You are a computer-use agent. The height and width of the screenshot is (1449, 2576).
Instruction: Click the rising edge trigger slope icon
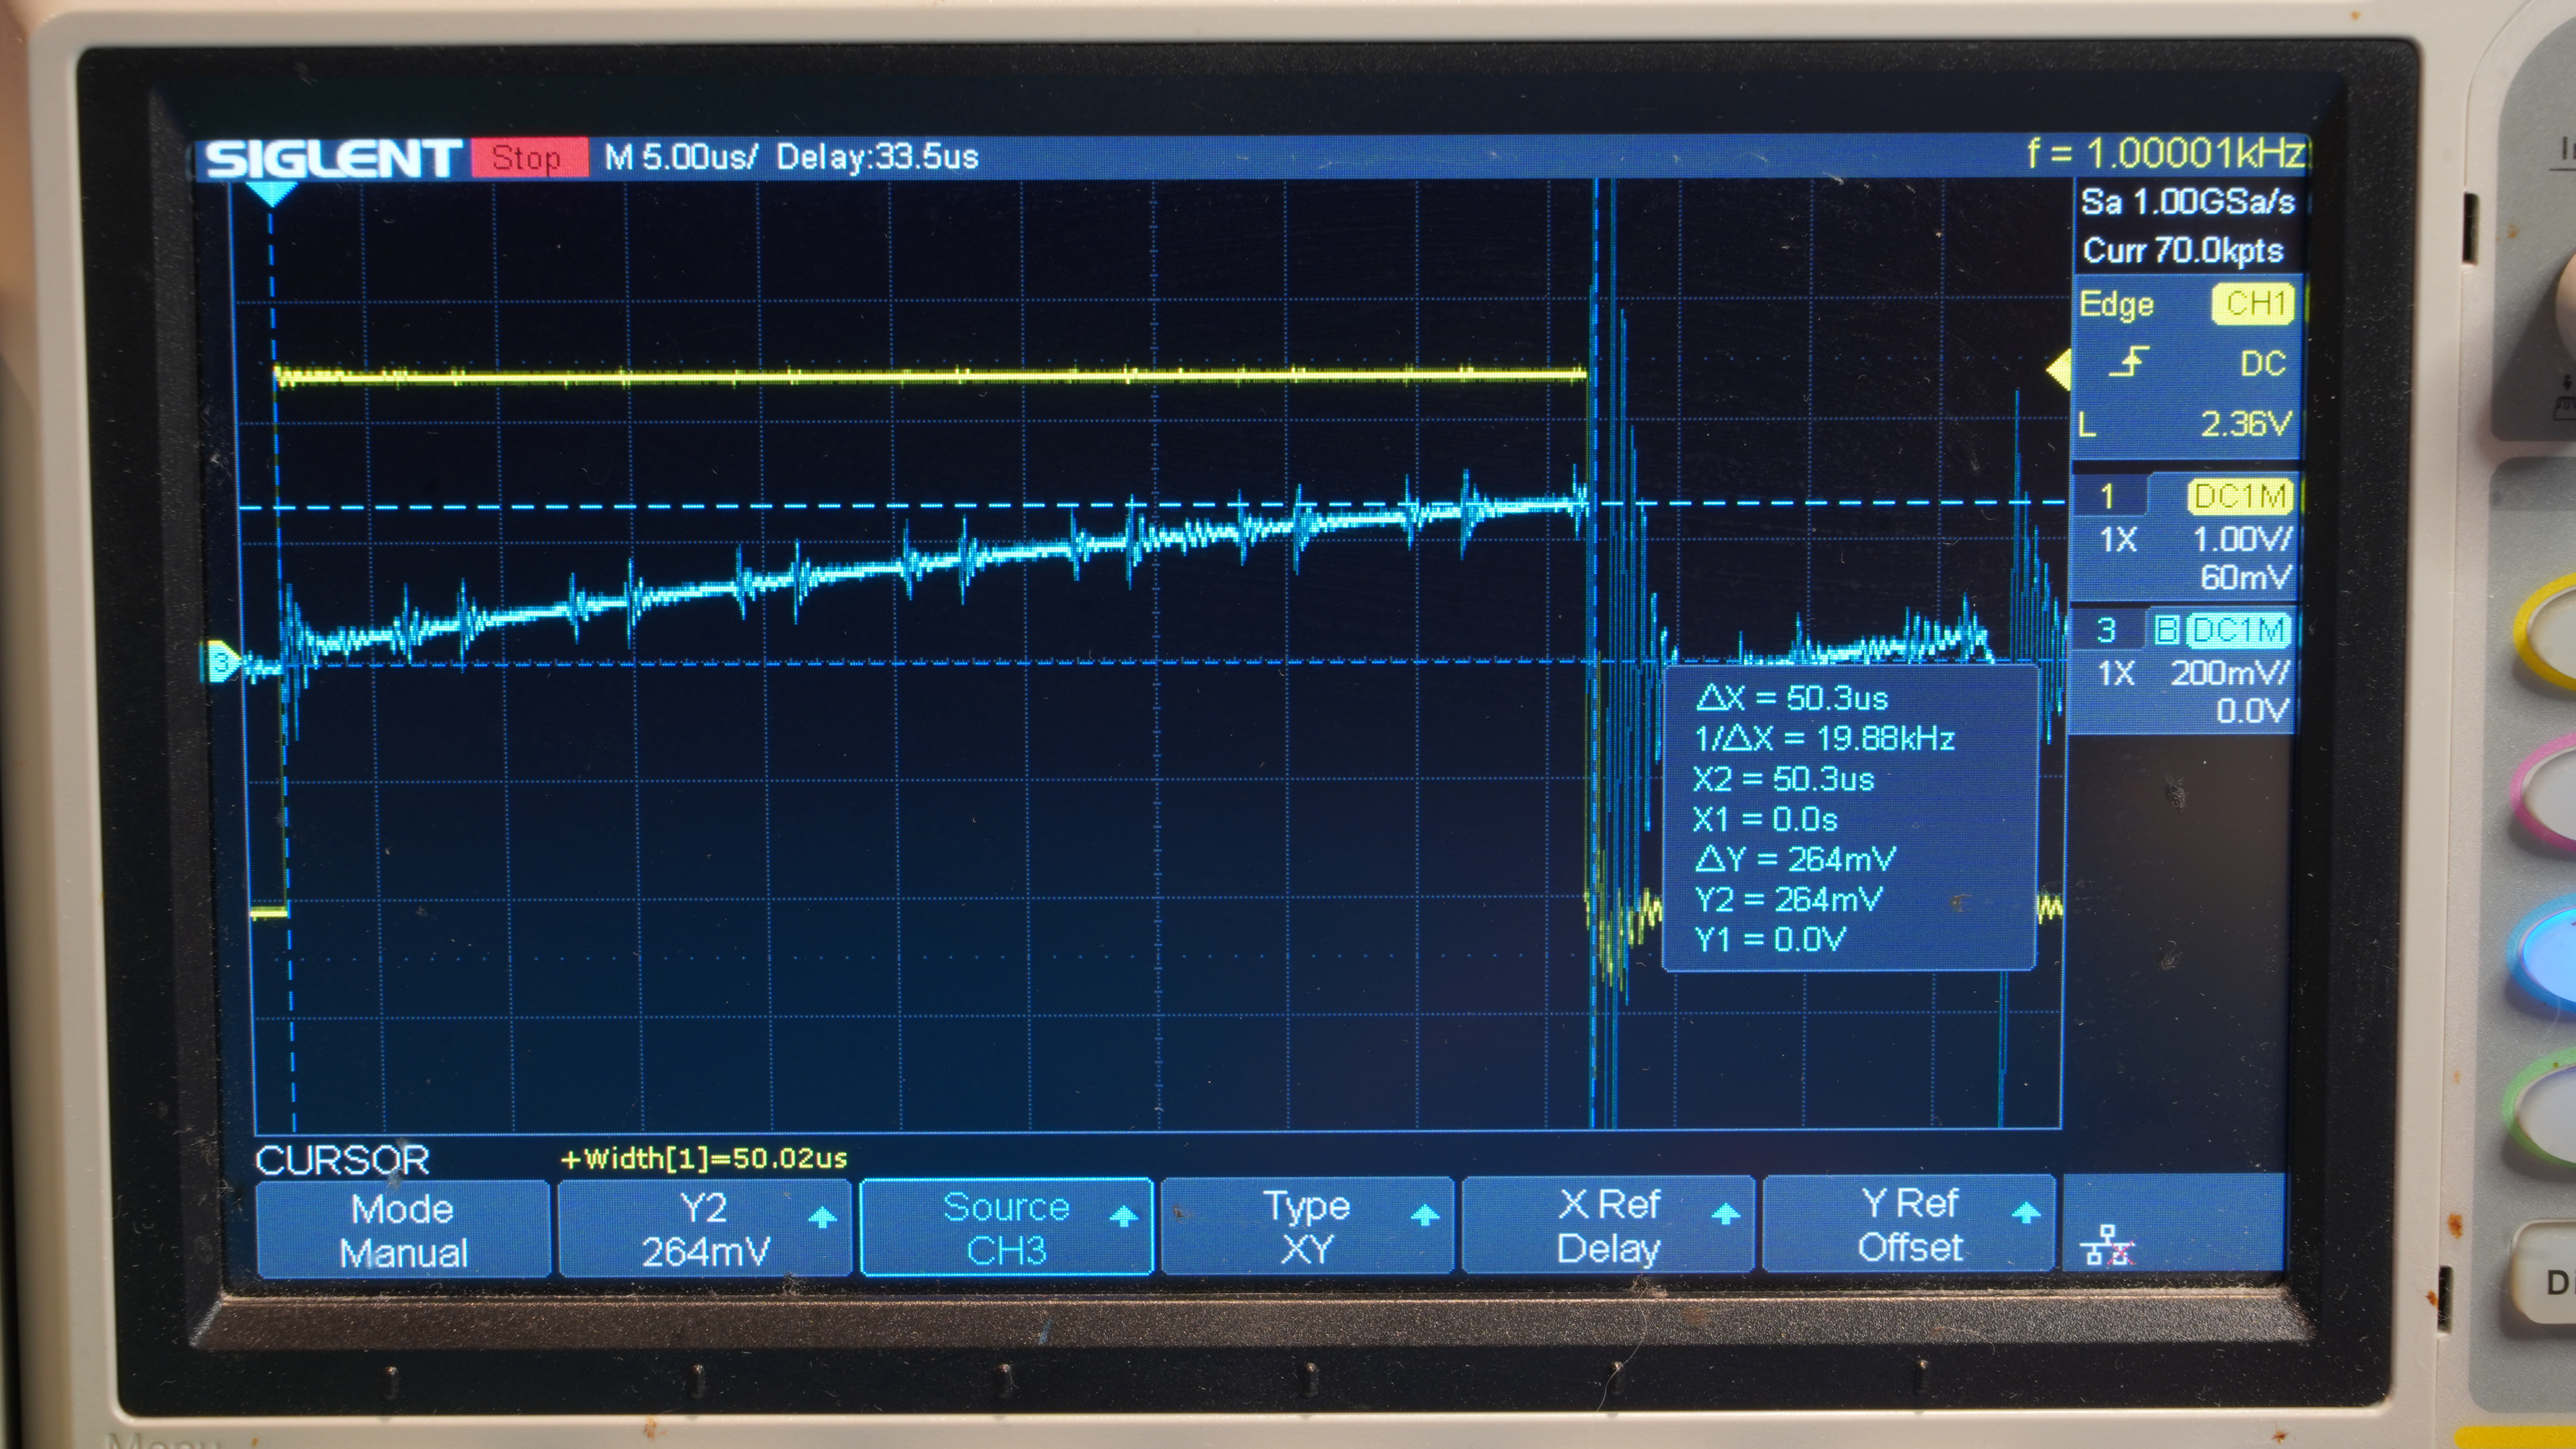coord(2129,362)
